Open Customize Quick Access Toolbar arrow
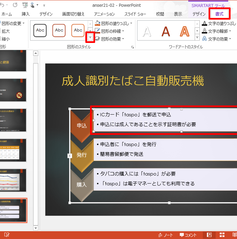 pyautogui.click(x=44, y=5)
